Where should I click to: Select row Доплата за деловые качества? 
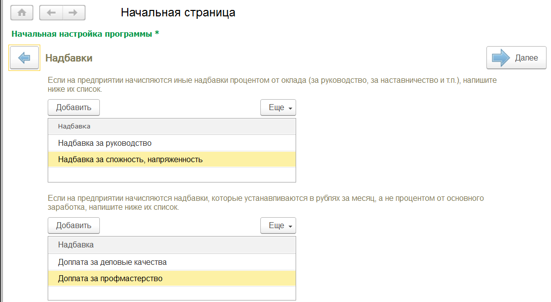(112, 262)
